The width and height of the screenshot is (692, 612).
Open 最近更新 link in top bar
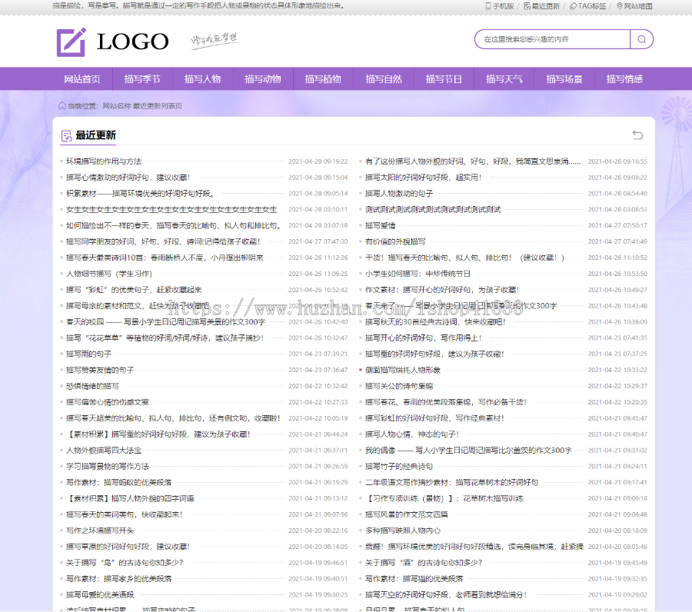[x=541, y=6]
